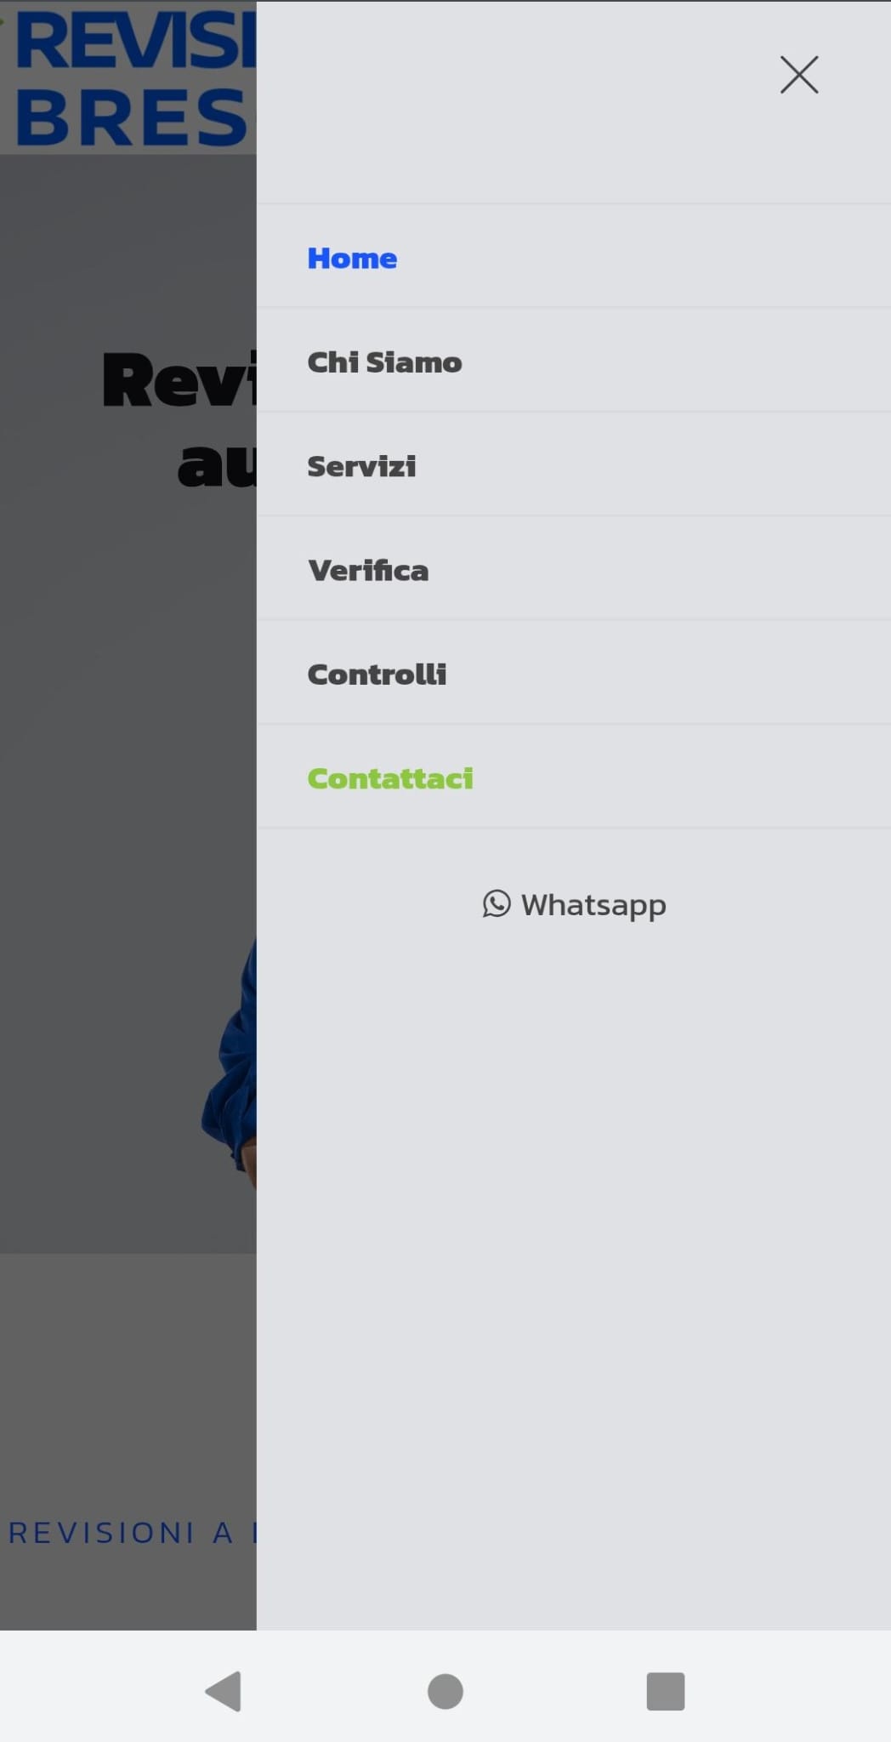Tap the WhatsApp logo icon
Image resolution: width=891 pixels, height=1742 pixels.
tap(497, 903)
